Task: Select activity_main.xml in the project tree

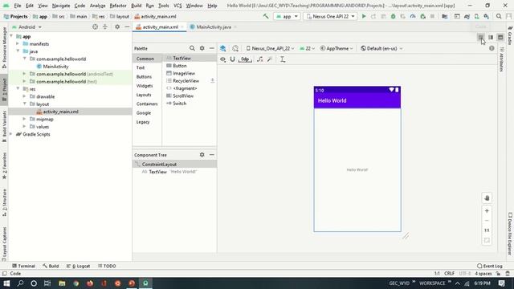Action: (61, 112)
